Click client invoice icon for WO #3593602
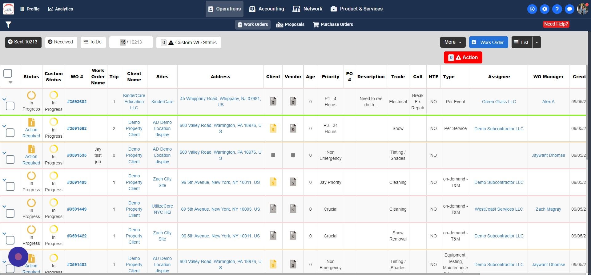 (273, 101)
